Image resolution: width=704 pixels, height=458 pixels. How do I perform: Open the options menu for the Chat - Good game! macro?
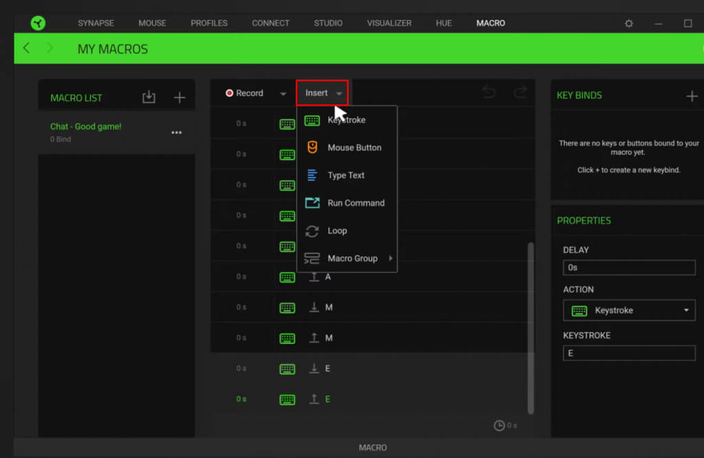click(x=177, y=133)
